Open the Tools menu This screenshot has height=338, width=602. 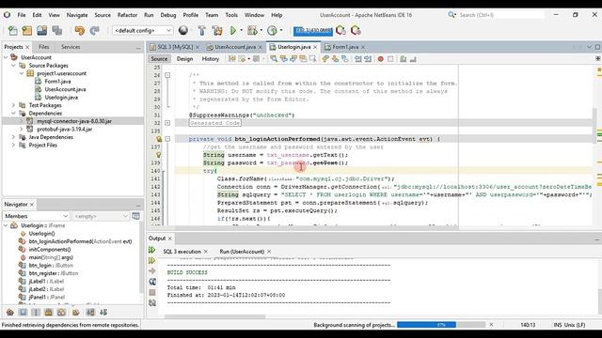(231, 15)
